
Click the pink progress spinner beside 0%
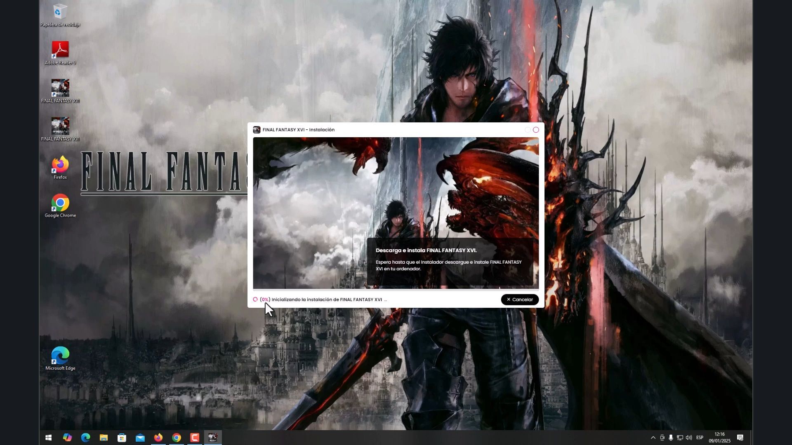coord(255,300)
